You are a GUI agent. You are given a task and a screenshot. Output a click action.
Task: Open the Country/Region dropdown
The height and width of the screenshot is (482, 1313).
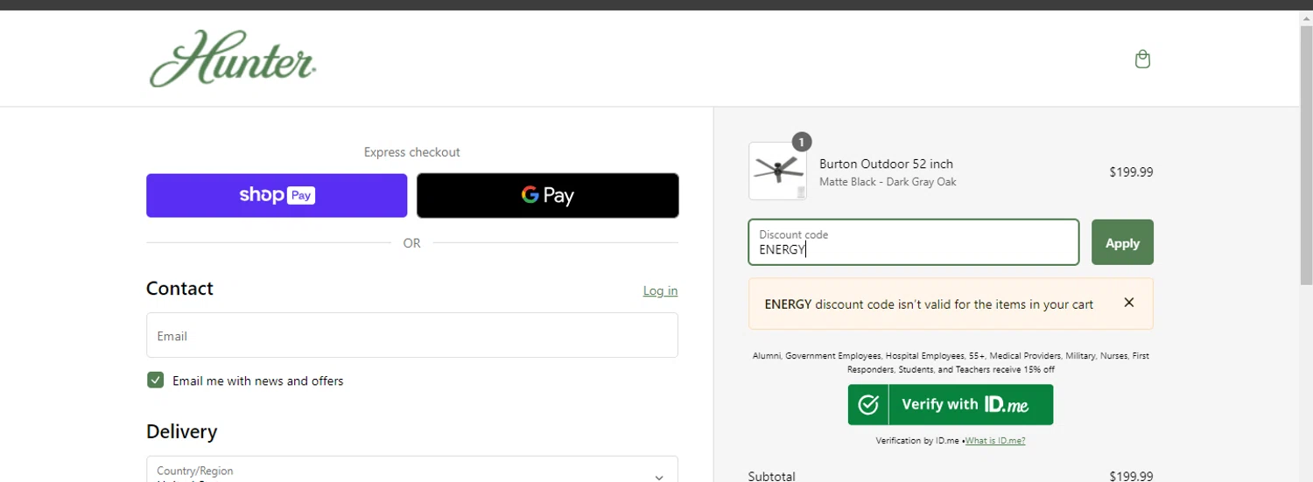[412, 470]
